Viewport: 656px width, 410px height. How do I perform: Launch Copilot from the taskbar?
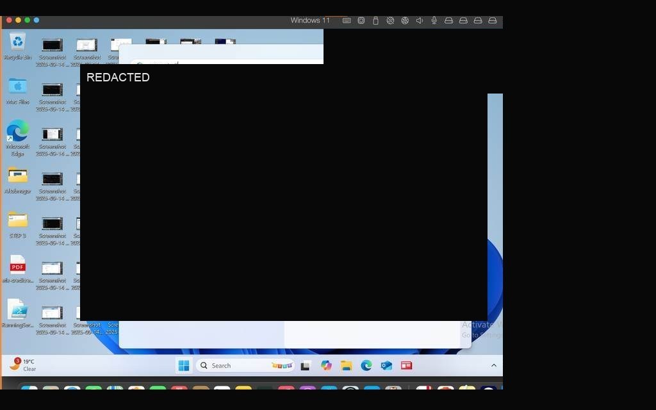326,366
